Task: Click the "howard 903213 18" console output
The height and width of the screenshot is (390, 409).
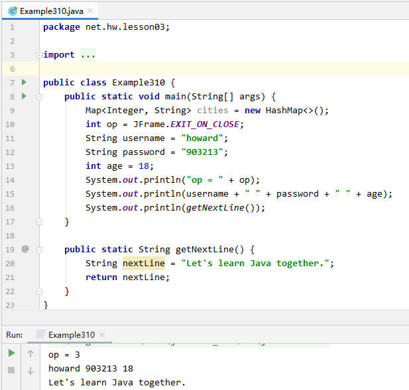Action: click(x=91, y=368)
